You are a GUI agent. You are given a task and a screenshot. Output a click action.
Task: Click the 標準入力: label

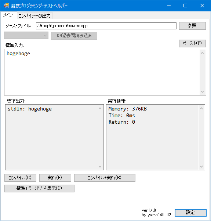click(15, 45)
